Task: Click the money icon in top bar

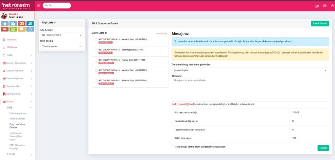Action: click(x=316, y=6)
